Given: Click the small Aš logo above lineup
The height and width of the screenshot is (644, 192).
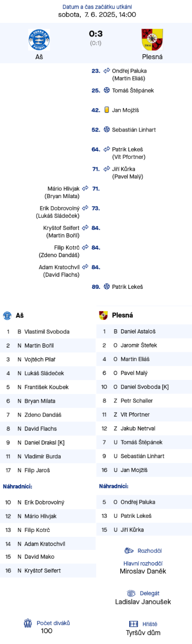Looking at the screenshot, I should point(7,316).
